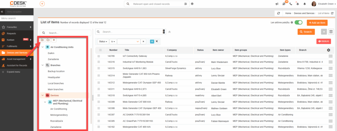The height and width of the screenshot is (131, 337).
Task: Click the refresh icon near breadcrumb
Action: click(278, 13)
